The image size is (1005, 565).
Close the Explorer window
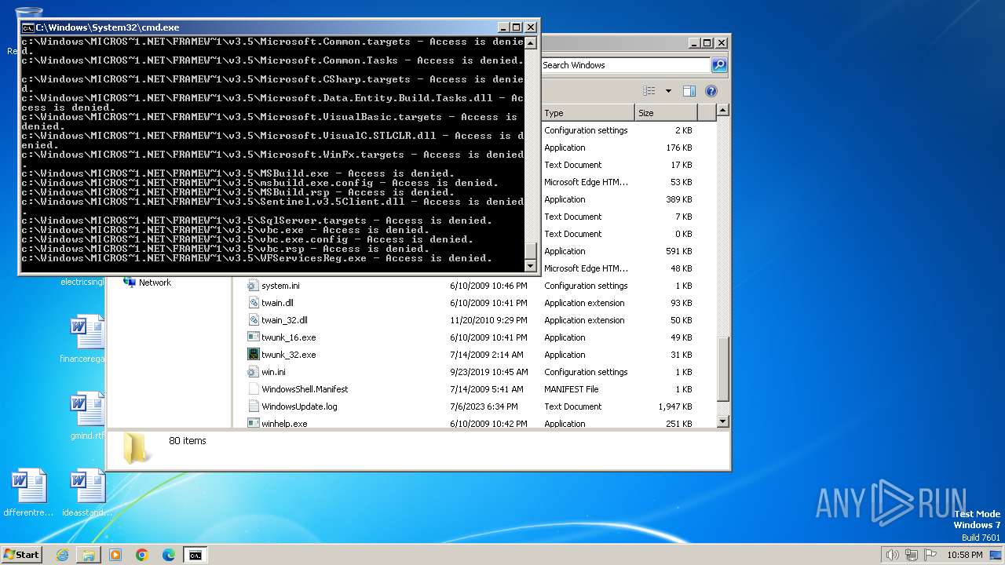(722, 43)
